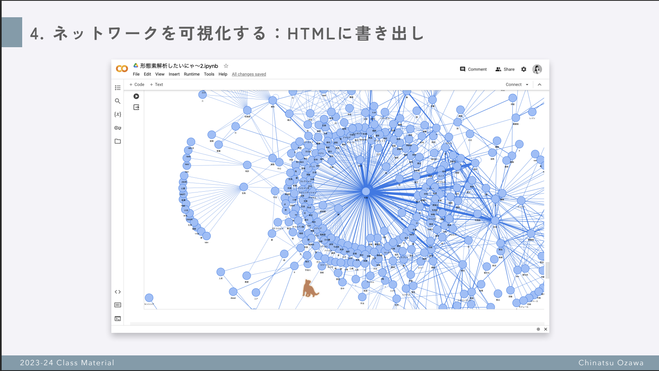Expand the Connect dropdown arrow
659x371 pixels.
[527, 85]
